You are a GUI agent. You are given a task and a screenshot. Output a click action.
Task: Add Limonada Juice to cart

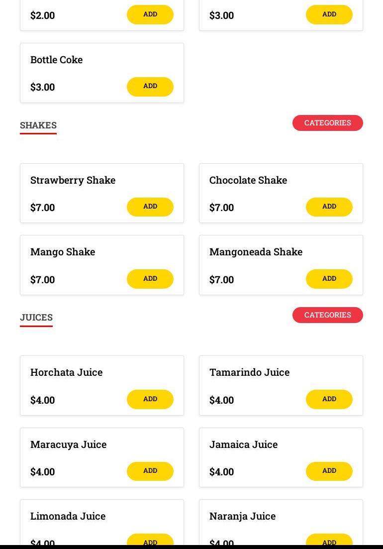[150, 540]
